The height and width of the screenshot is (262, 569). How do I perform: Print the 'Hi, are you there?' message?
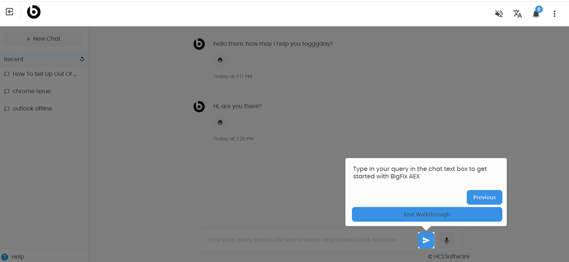[x=220, y=122]
